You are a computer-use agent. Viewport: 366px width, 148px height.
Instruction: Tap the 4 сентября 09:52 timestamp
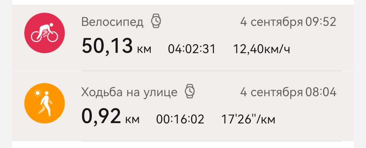(x=288, y=22)
